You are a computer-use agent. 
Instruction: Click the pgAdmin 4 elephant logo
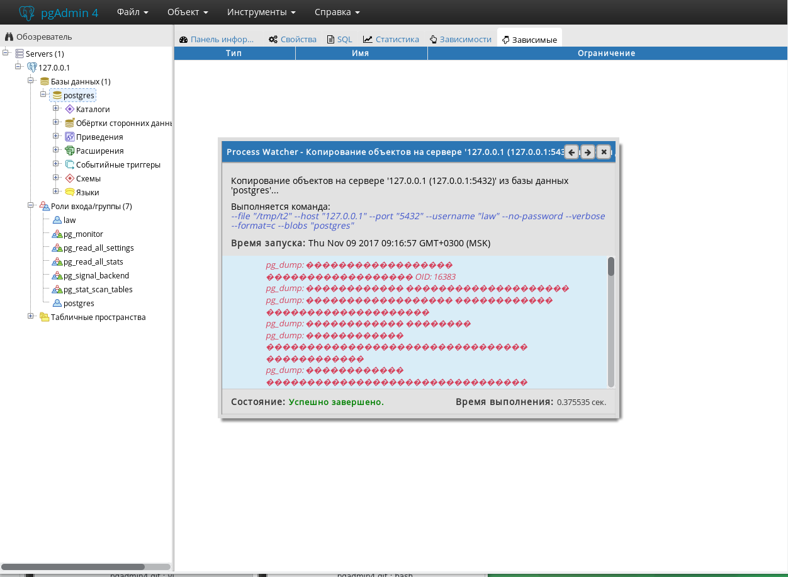click(x=26, y=13)
